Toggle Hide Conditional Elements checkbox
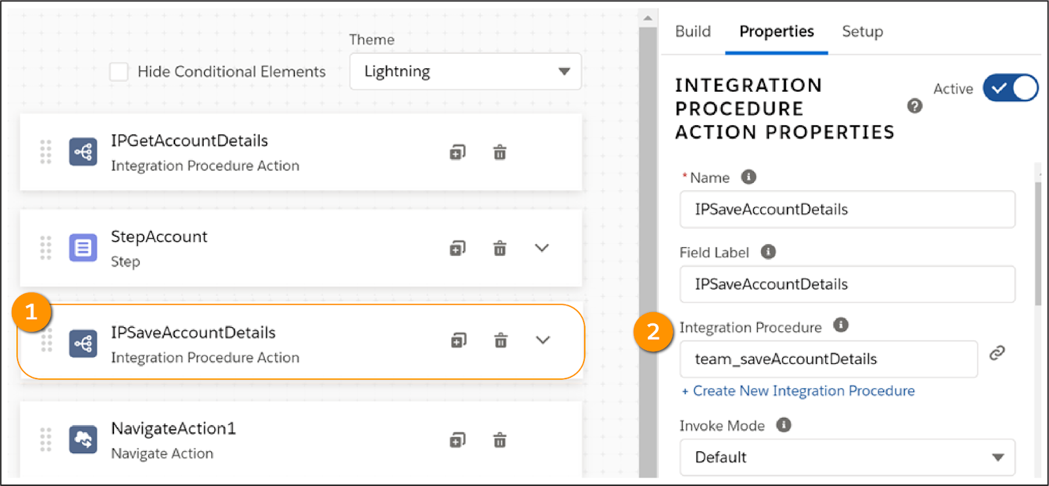 (x=119, y=71)
